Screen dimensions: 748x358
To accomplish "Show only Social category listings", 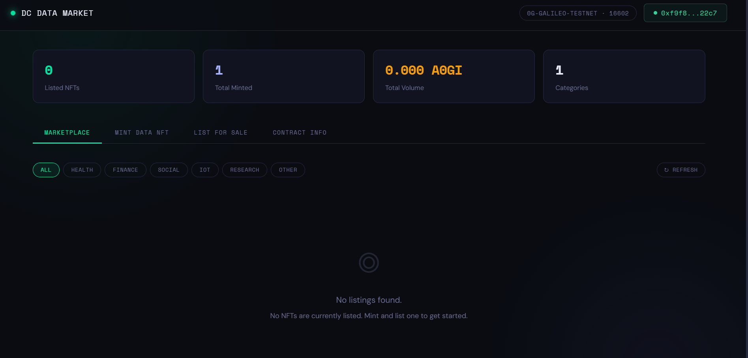I will point(169,170).
